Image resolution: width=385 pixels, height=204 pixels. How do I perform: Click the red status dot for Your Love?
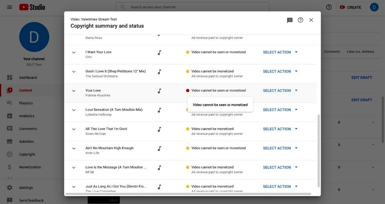pyautogui.click(x=188, y=91)
